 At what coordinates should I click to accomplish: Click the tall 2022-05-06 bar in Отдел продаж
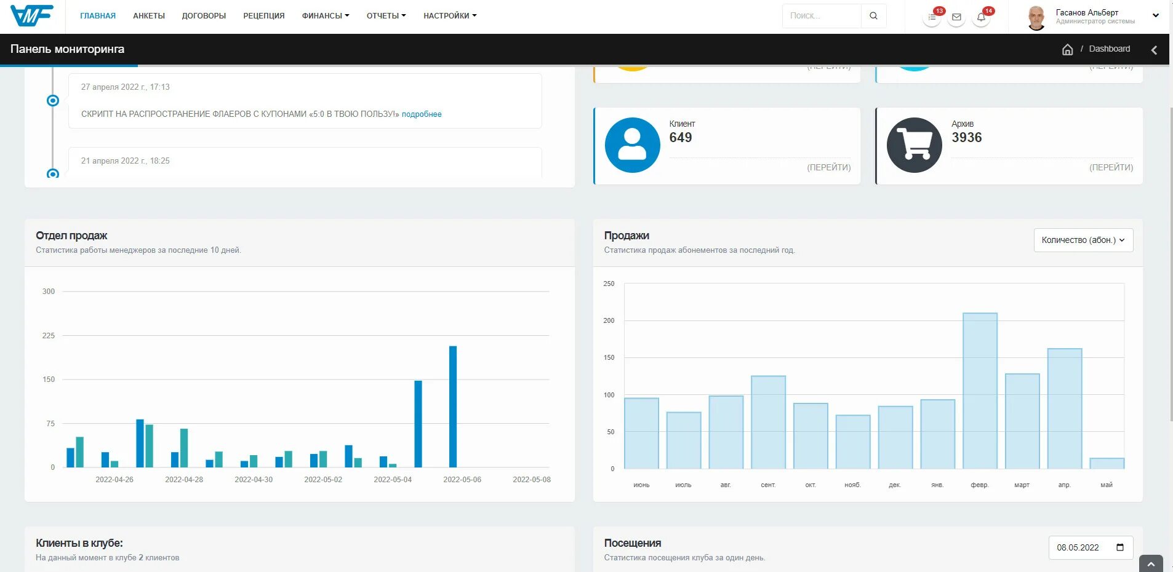pos(453,407)
